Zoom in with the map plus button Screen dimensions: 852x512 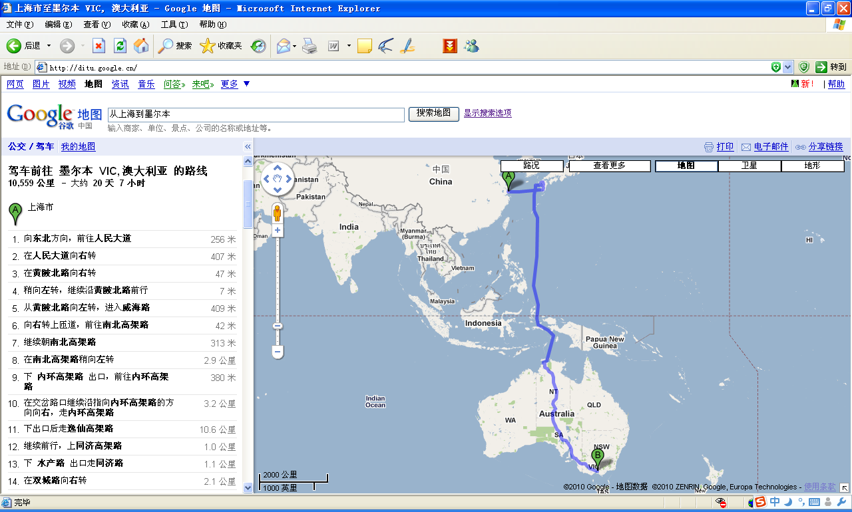click(278, 230)
